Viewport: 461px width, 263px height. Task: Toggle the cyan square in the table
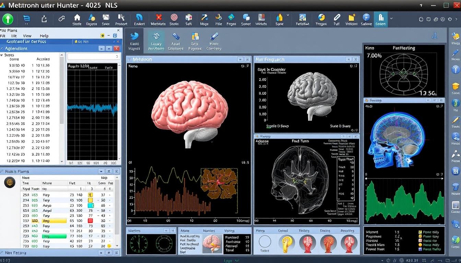click(x=91, y=205)
